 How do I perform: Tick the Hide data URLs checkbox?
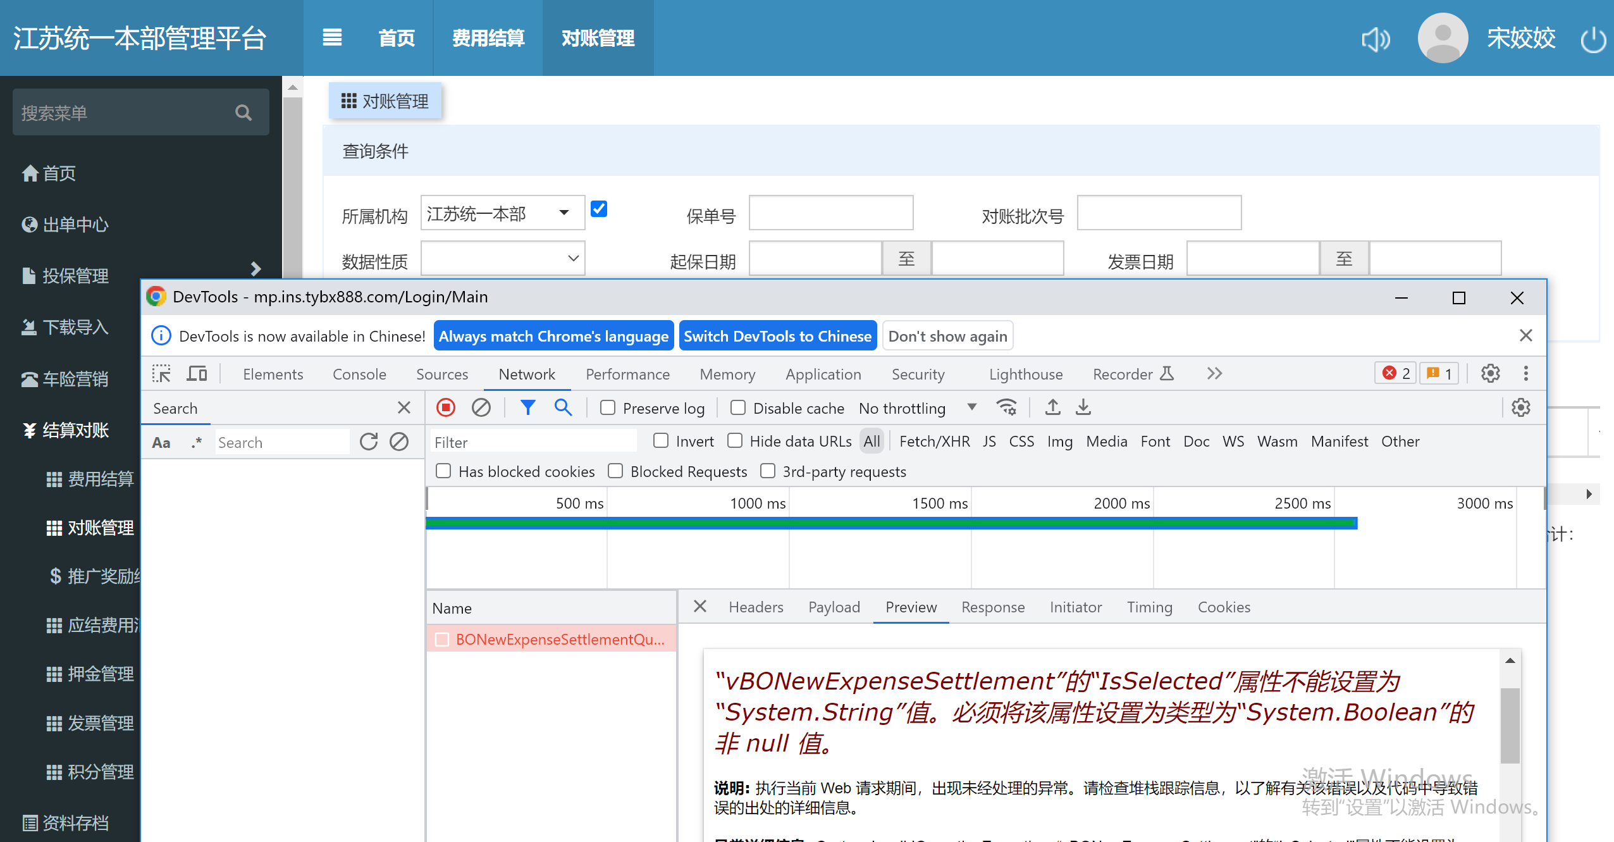pyautogui.click(x=735, y=441)
